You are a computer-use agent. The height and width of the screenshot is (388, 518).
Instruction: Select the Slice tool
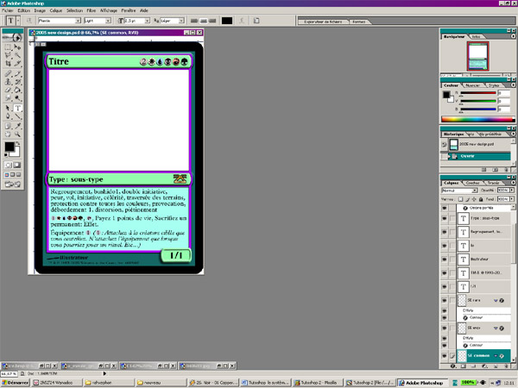pos(17,63)
